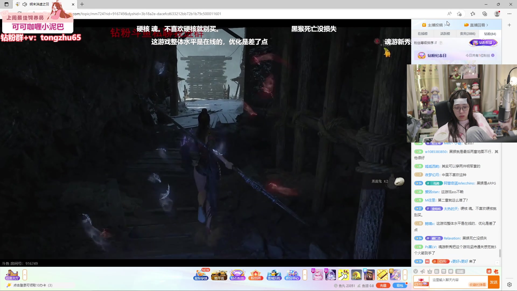Click the 粉 fan badge chat icon
The width and height of the screenshot is (517, 291).
[x=437, y=271]
